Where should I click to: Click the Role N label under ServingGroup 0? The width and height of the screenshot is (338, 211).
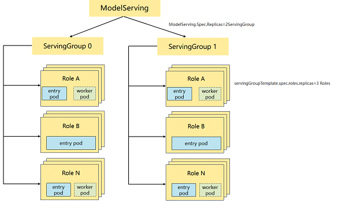(x=71, y=173)
